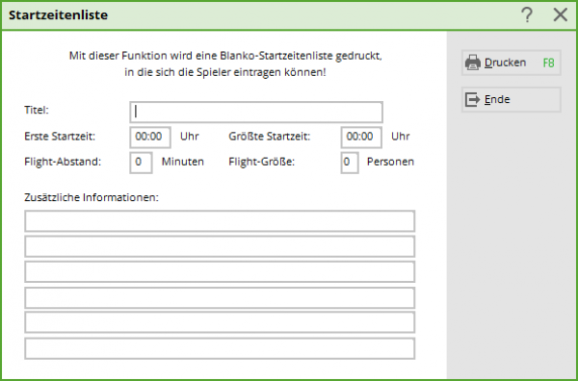Click the Ende button text label
The height and width of the screenshot is (381, 578).
pyautogui.click(x=497, y=99)
